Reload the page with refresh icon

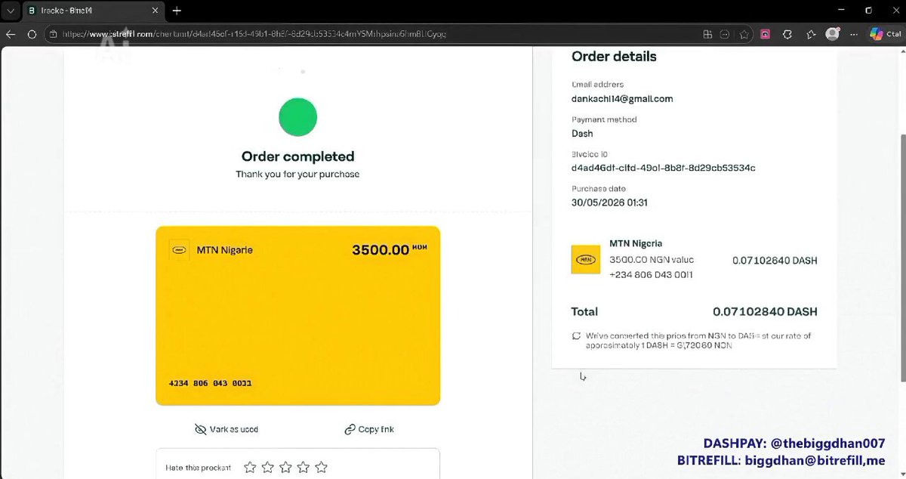click(32, 34)
